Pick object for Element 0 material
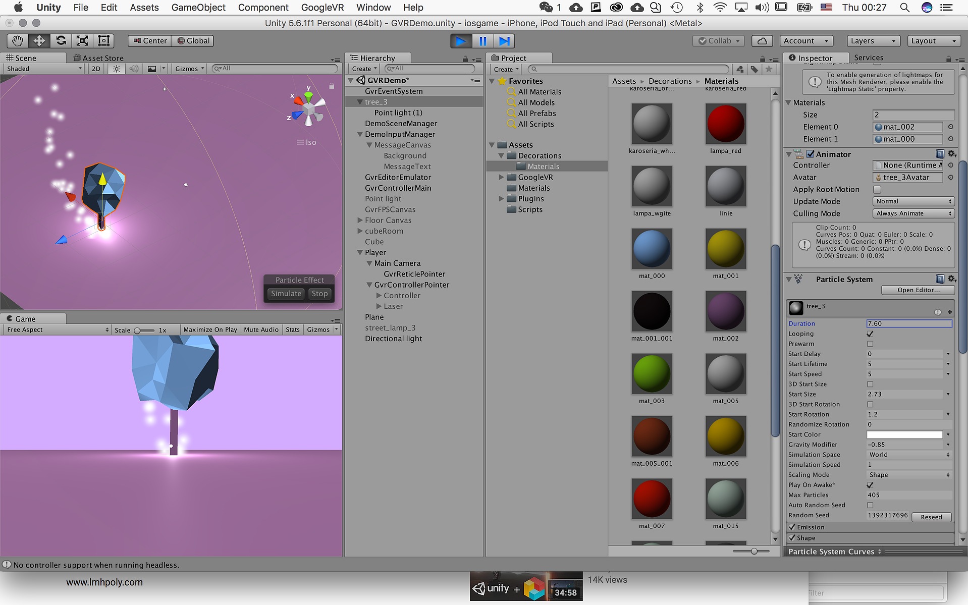Image resolution: width=968 pixels, height=605 pixels. (x=950, y=127)
